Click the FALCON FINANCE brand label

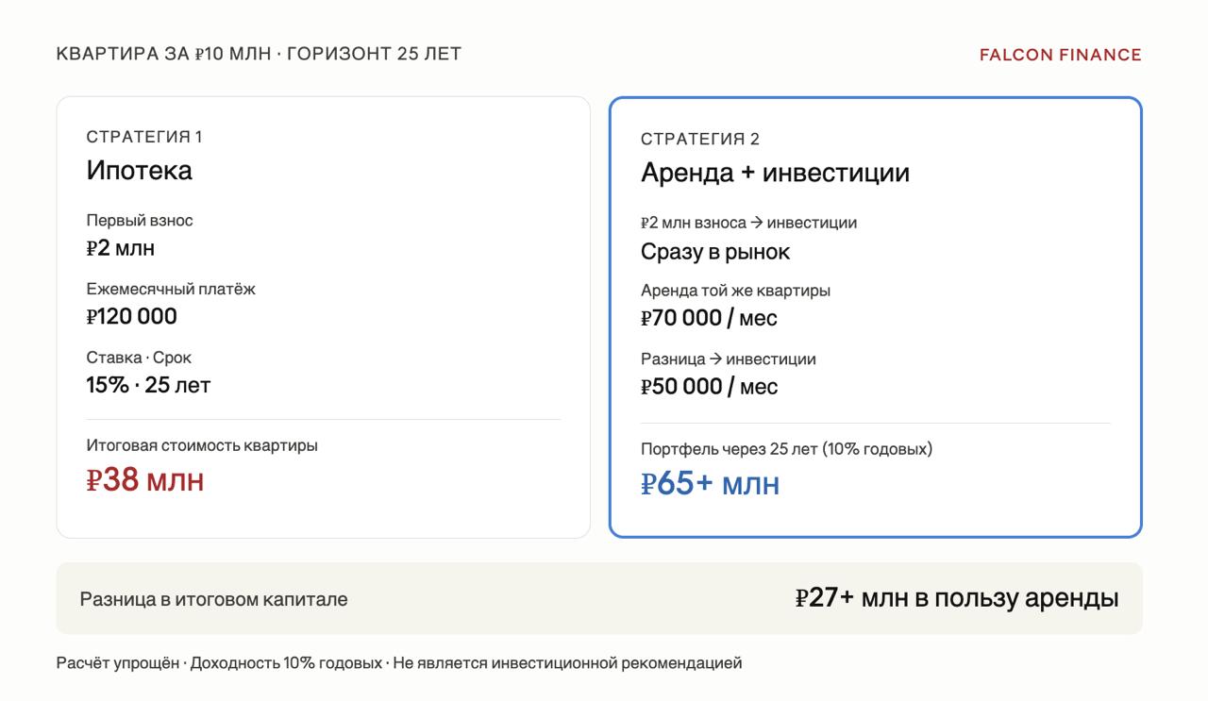(x=1060, y=55)
